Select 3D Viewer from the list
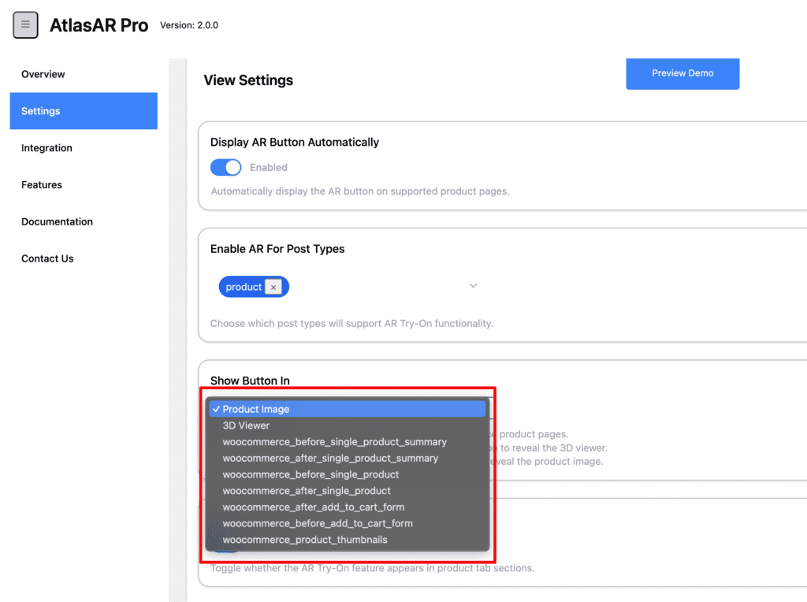 (x=246, y=425)
